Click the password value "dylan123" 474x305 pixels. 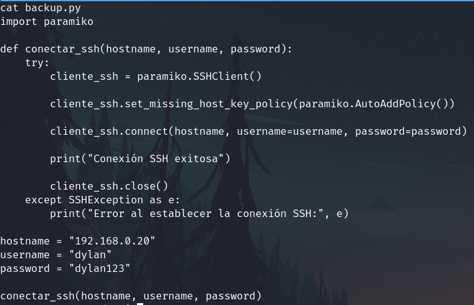[x=100, y=269]
